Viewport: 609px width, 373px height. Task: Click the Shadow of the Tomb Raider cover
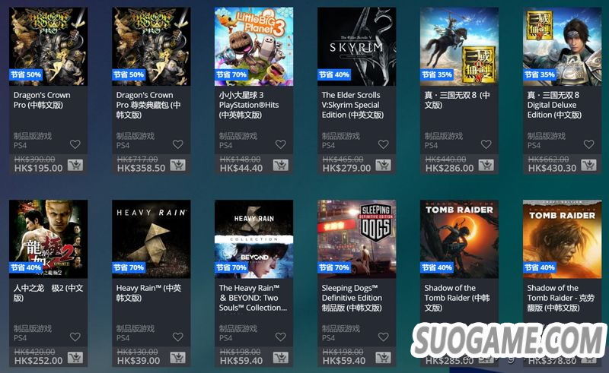460,239
